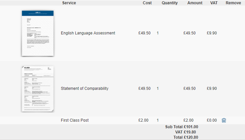245x140 pixels.
Task: Click the Service column header
Action: pyautogui.click(x=69, y=3)
